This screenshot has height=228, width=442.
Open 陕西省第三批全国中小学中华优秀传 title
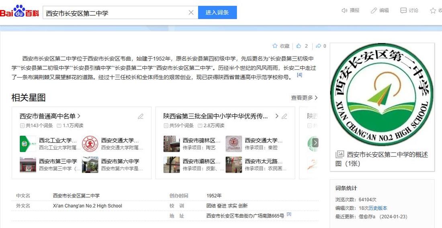tap(215, 116)
